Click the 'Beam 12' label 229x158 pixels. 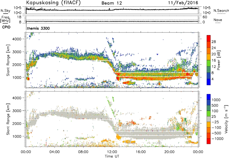112,3
